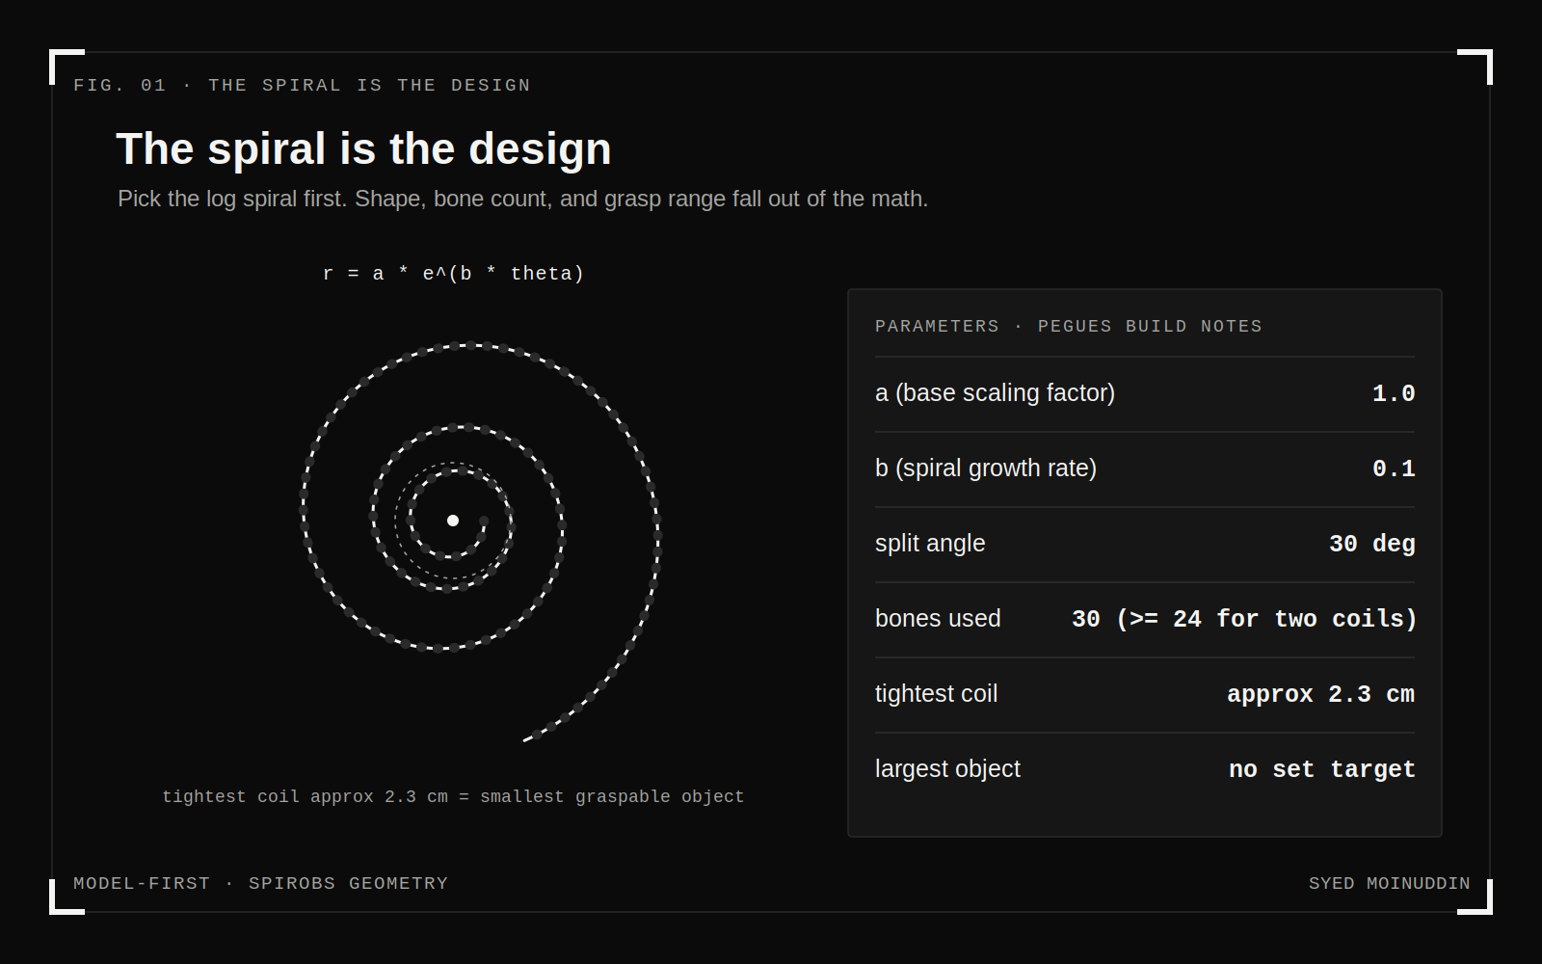Click the 1.0 base scaling value
This screenshot has height=964, width=1542.
(x=1394, y=393)
